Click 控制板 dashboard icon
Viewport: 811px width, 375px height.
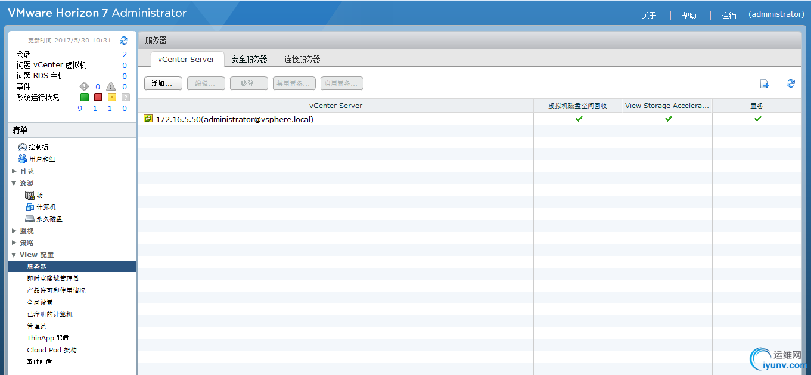(x=23, y=147)
